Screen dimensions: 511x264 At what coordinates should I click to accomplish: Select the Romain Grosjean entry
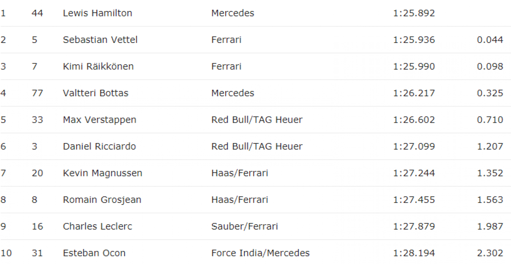click(x=102, y=200)
